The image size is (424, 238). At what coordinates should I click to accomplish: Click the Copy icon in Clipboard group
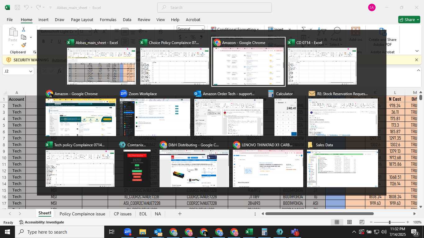pos(24,37)
